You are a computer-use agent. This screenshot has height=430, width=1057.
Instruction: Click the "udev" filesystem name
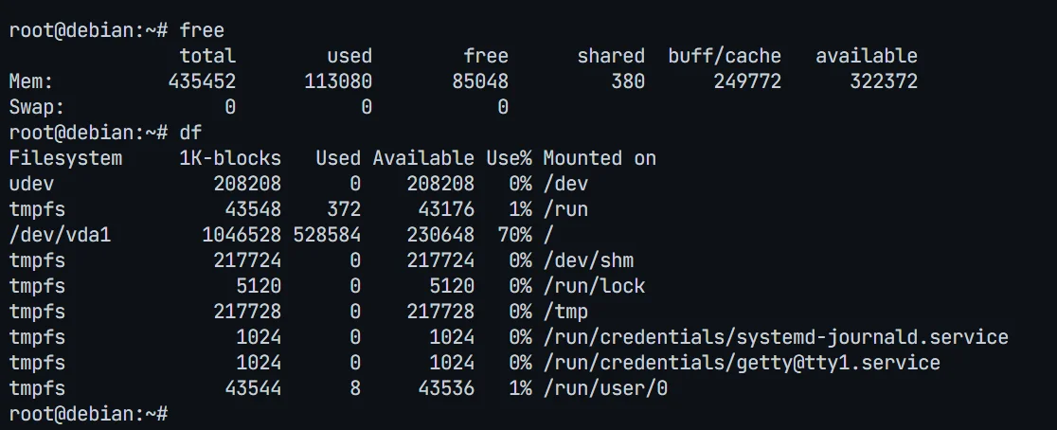click(31, 184)
